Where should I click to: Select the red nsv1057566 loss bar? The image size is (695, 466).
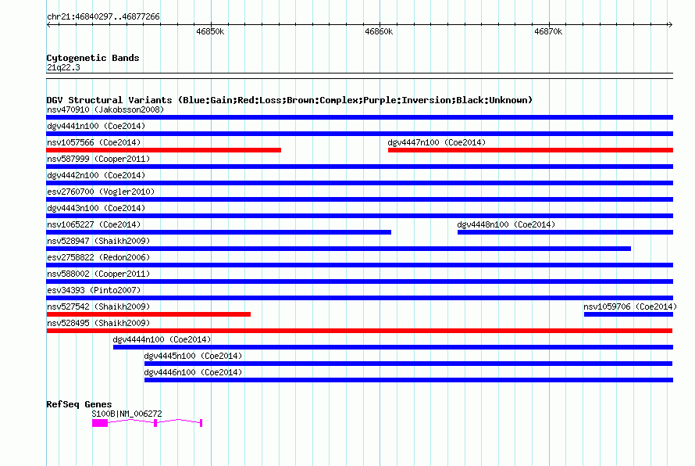coord(163,150)
